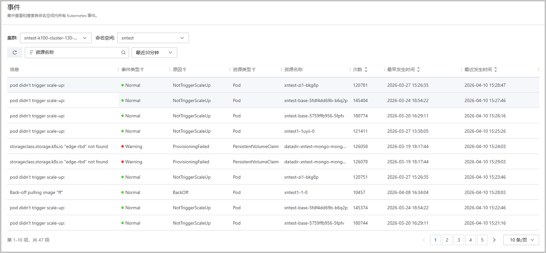Viewport: 546px width, 253px height.
Task: Click the refresh events icon button
Action: coord(15,53)
